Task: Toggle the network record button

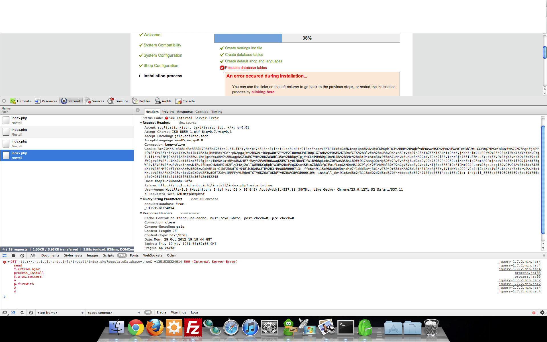Action: tap(13, 255)
